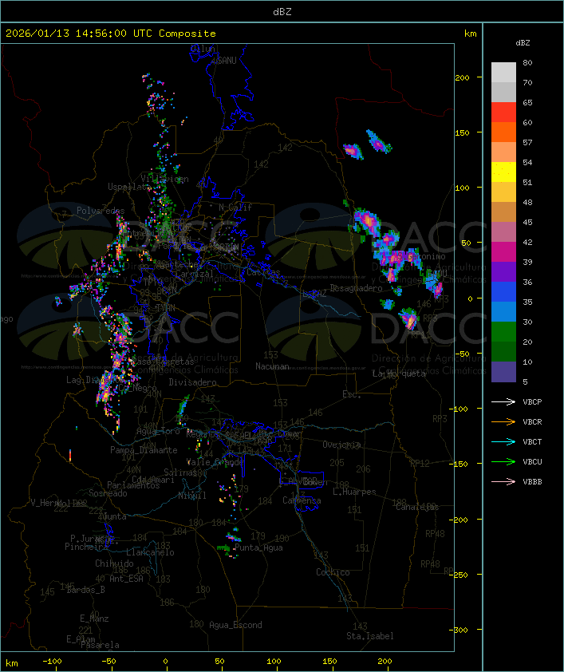Viewport: 564px width, 672px height.
Task: Select the blue 35-36 dBZ swatch
Action: 503,291
